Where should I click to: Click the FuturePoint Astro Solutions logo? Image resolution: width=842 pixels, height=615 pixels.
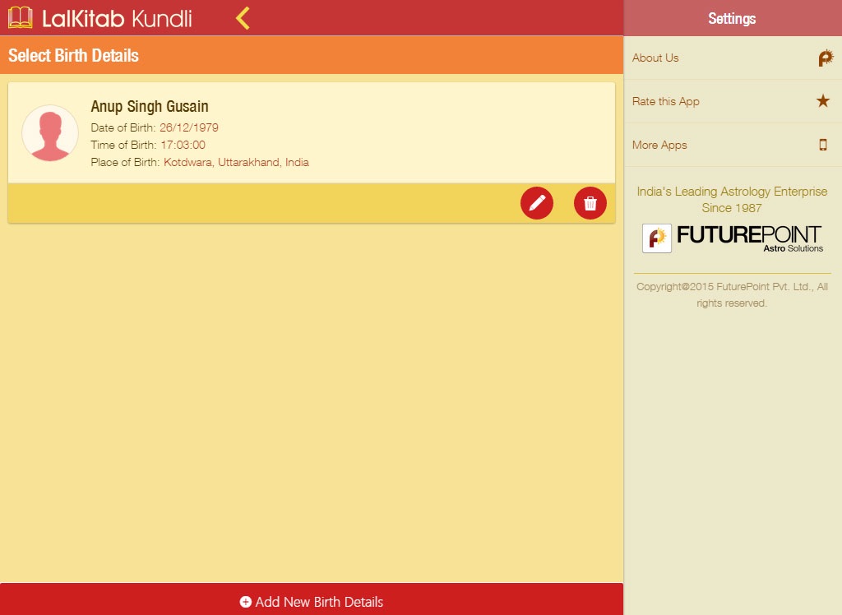coord(733,238)
